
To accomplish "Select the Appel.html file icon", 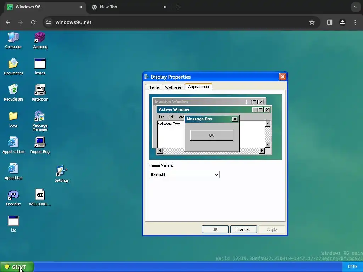I will pyautogui.click(x=13, y=171).
